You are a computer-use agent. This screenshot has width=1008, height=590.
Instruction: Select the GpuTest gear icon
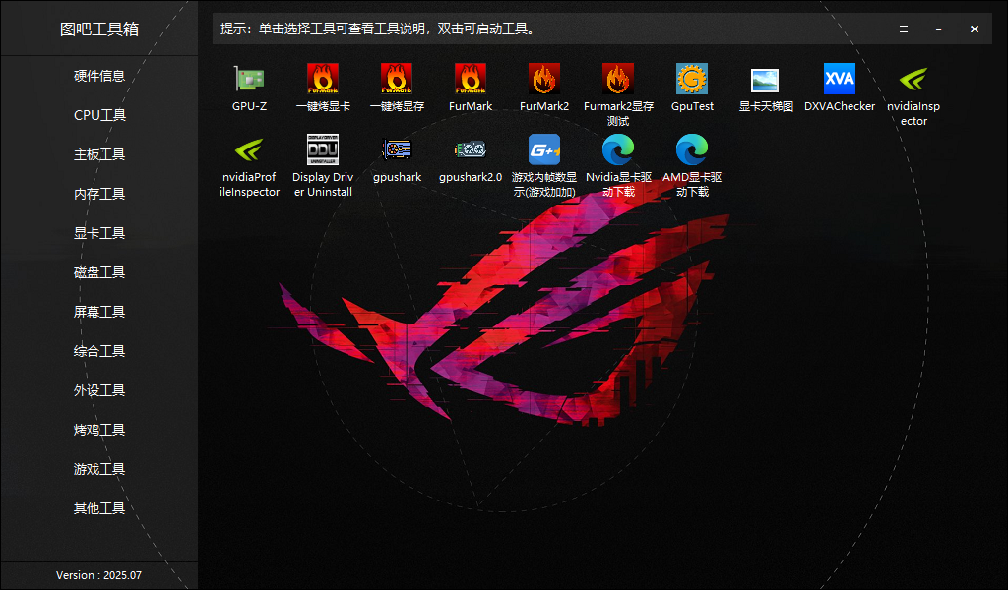coord(692,79)
